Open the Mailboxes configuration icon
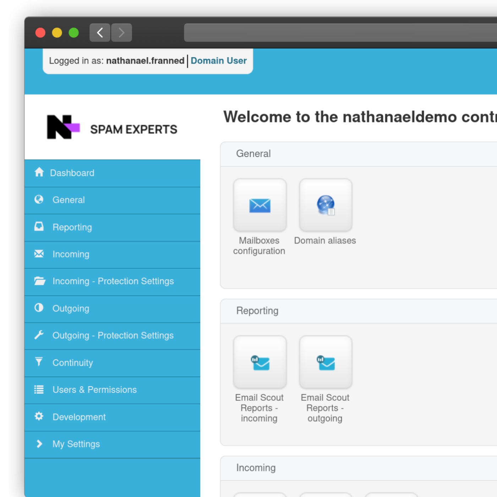Screen dimensions: 497x497 [260, 205]
